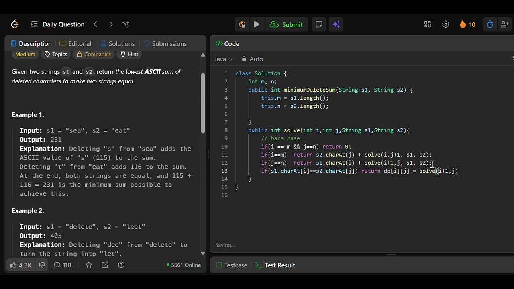
Task: Open settings gear icon
Action: 446,24
